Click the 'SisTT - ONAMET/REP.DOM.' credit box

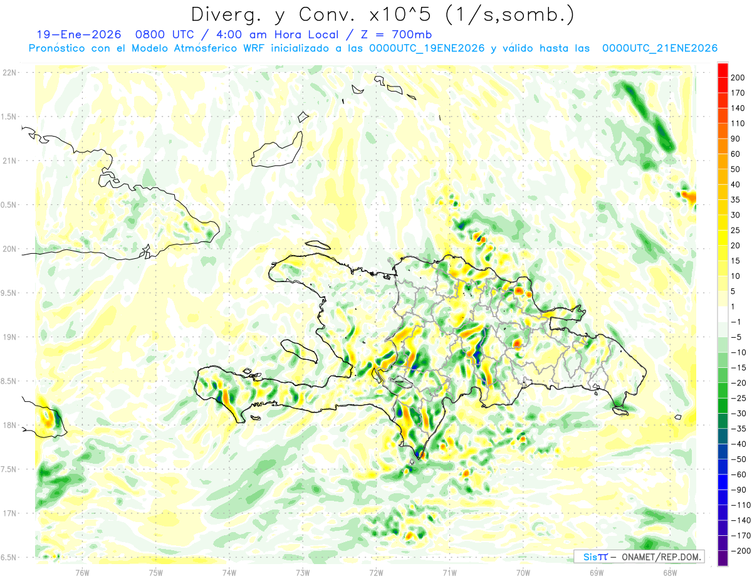640,557
